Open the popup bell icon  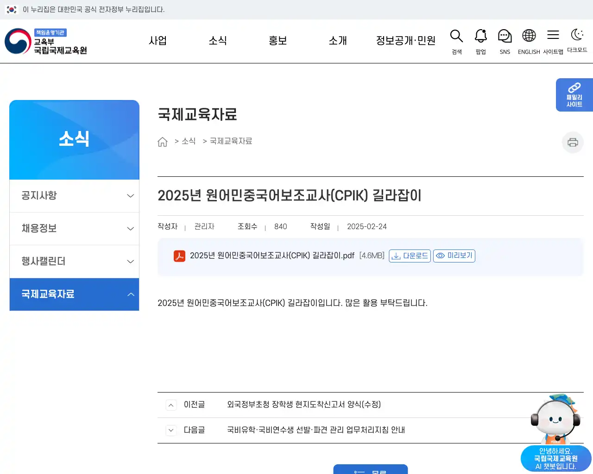point(481,36)
